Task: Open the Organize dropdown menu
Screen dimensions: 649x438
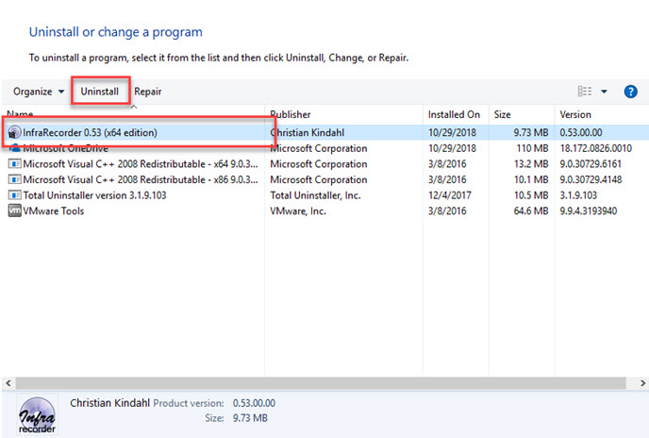Action: coord(39,92)
